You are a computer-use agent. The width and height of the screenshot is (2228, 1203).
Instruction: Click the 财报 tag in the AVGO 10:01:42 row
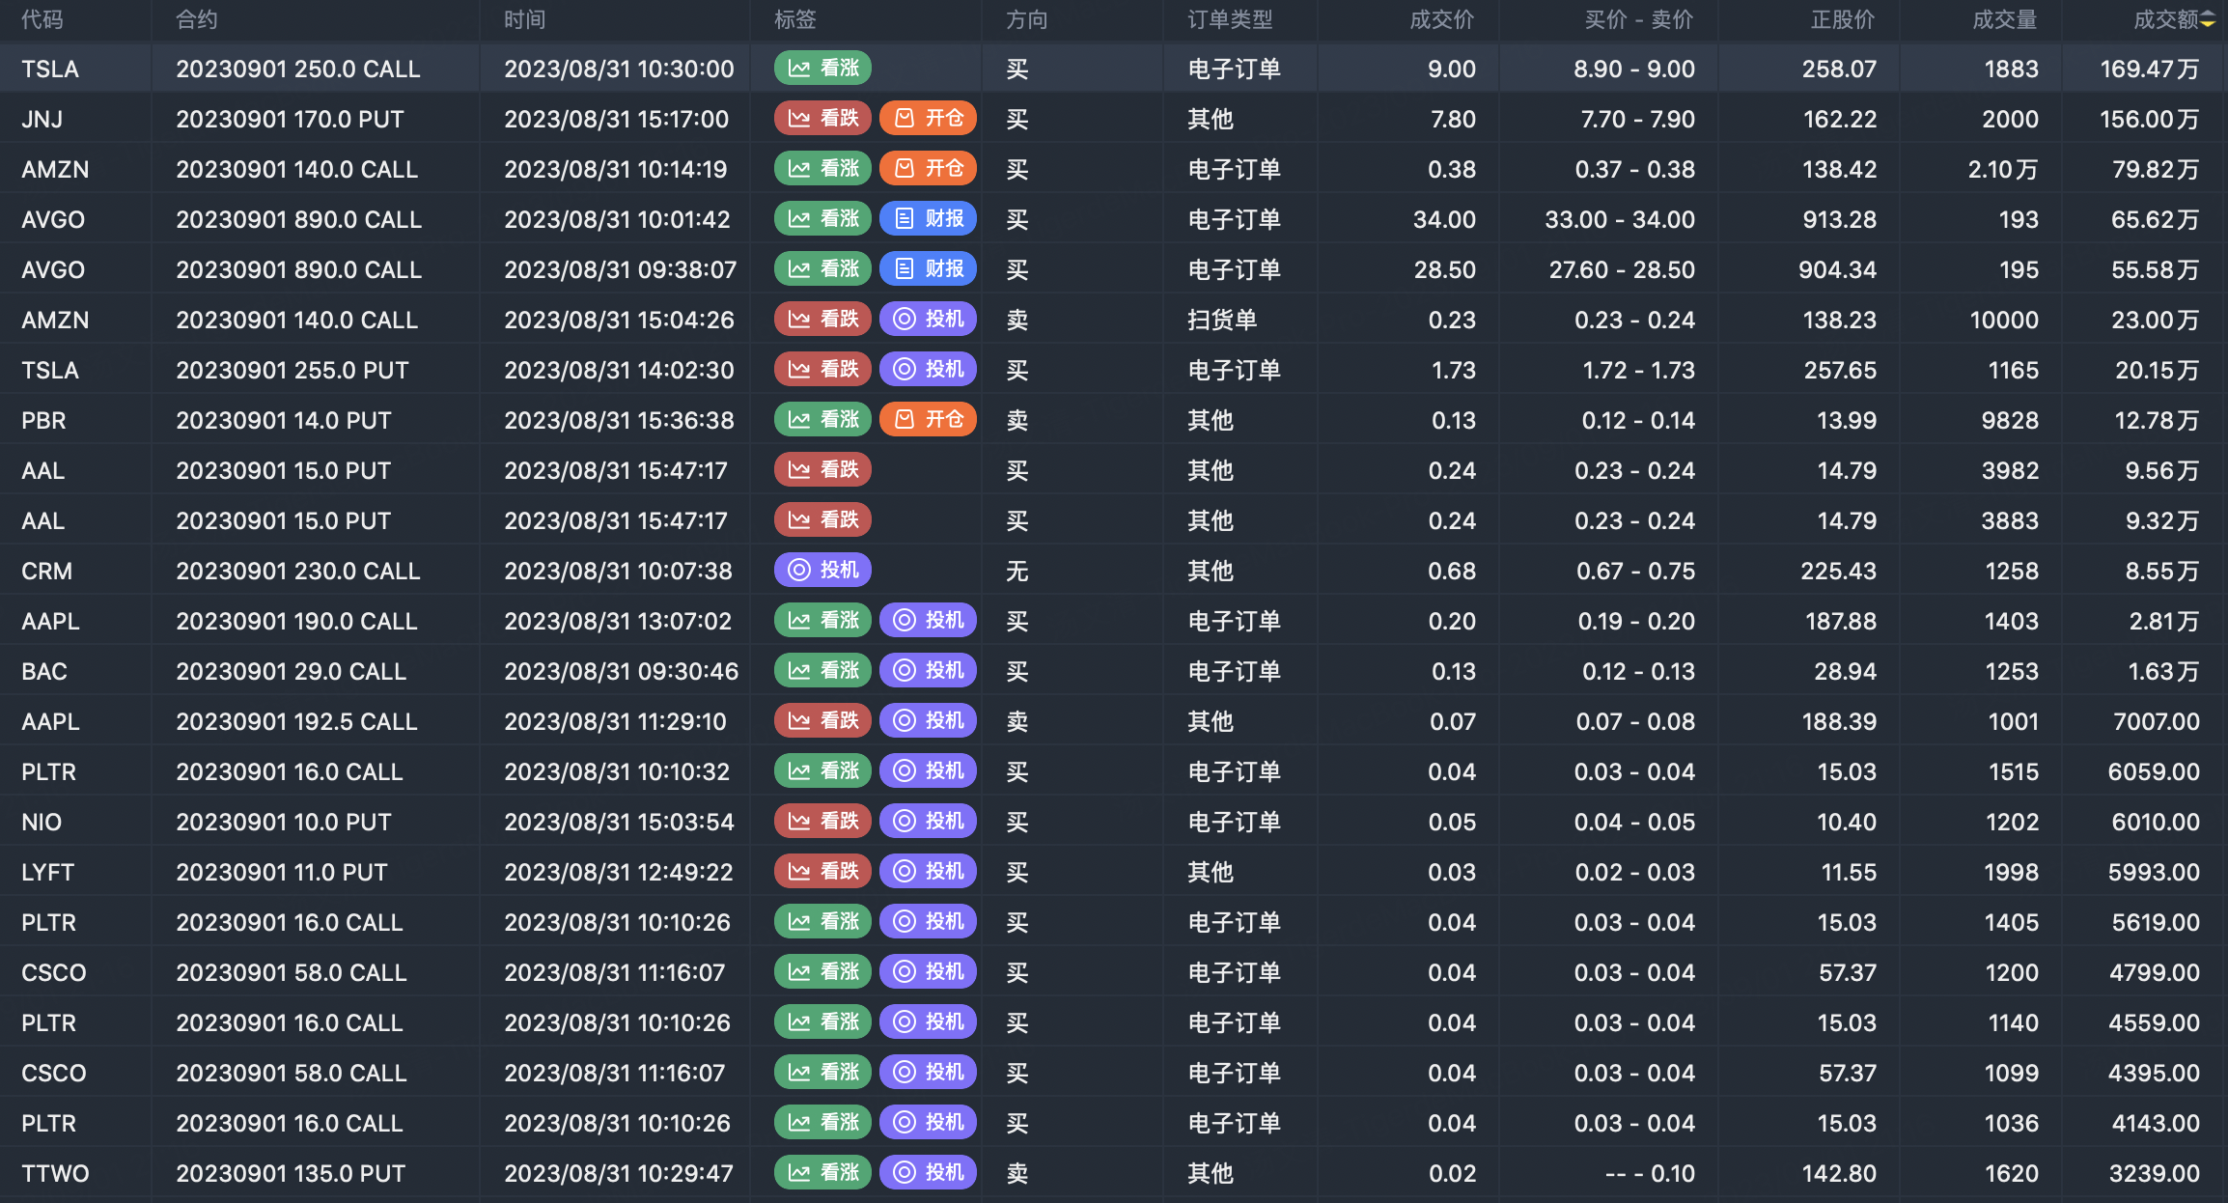(x=928, y=219)
